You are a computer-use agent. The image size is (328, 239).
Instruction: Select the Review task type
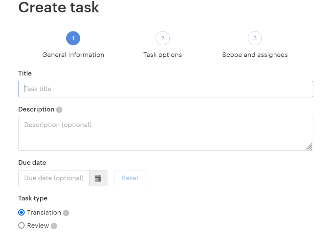[21, 225]
